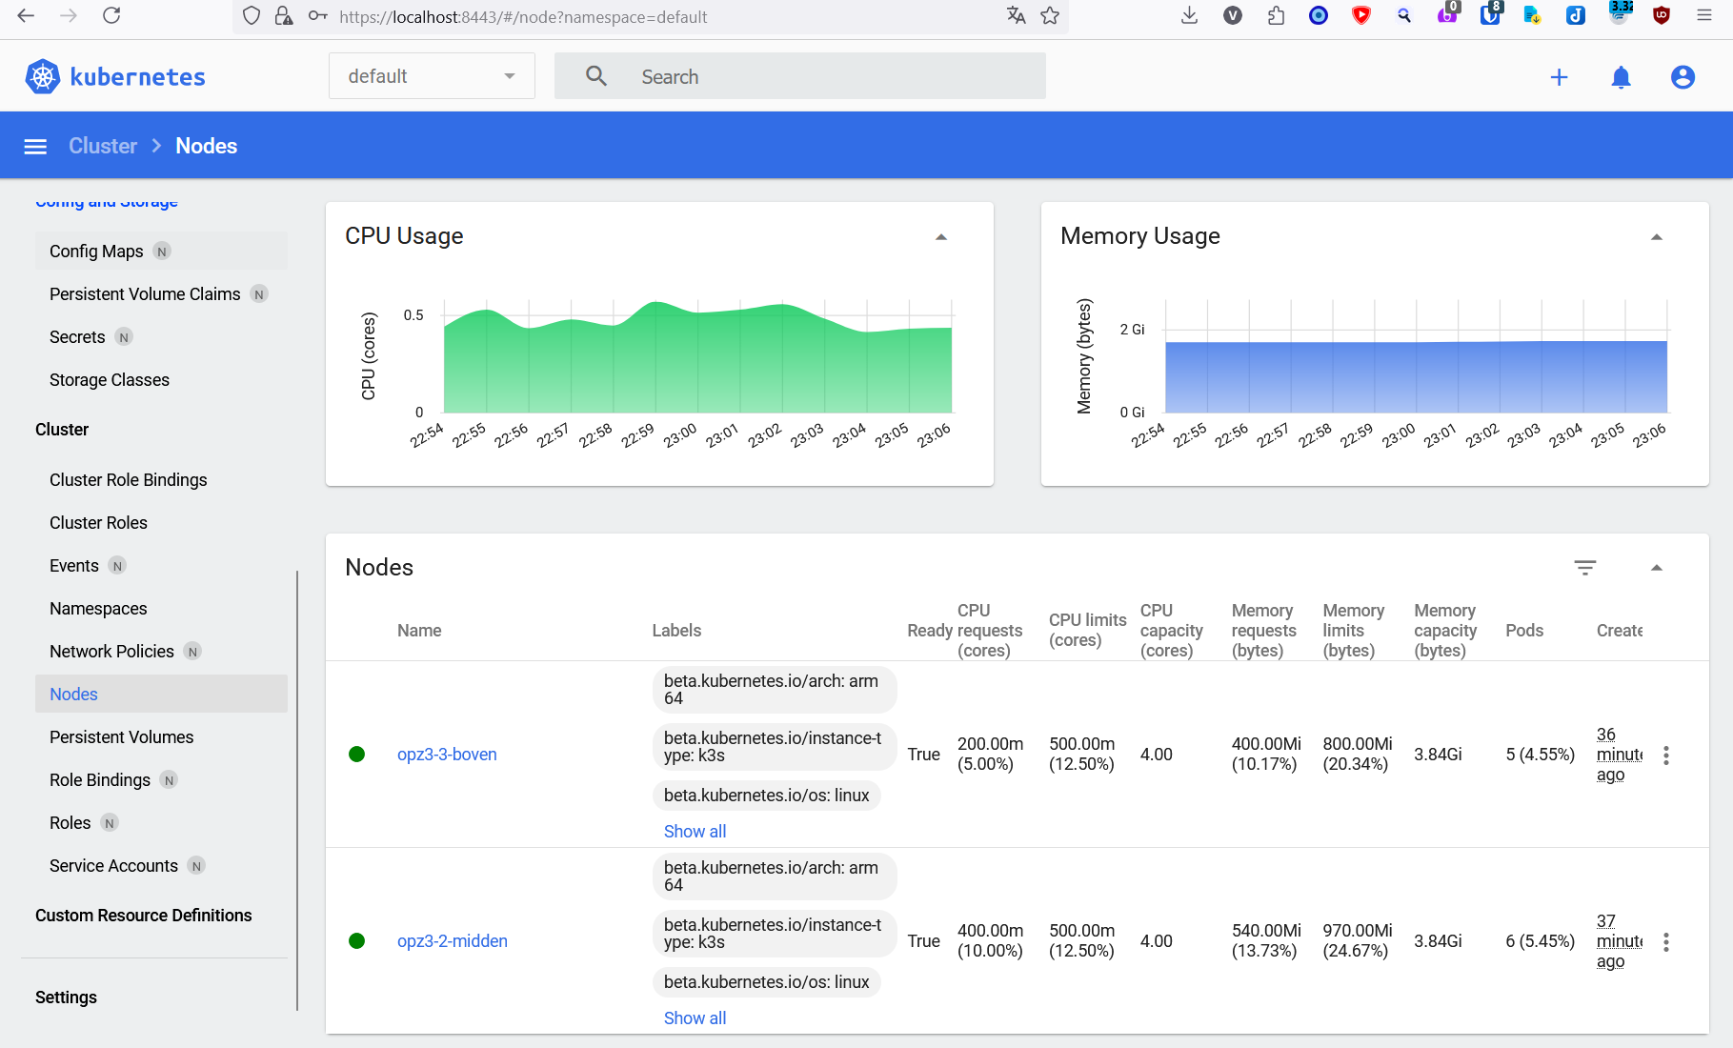1733x1048 pixels.
Task: Open the Nodes table filter icon
Action: tap(1584, 568)
